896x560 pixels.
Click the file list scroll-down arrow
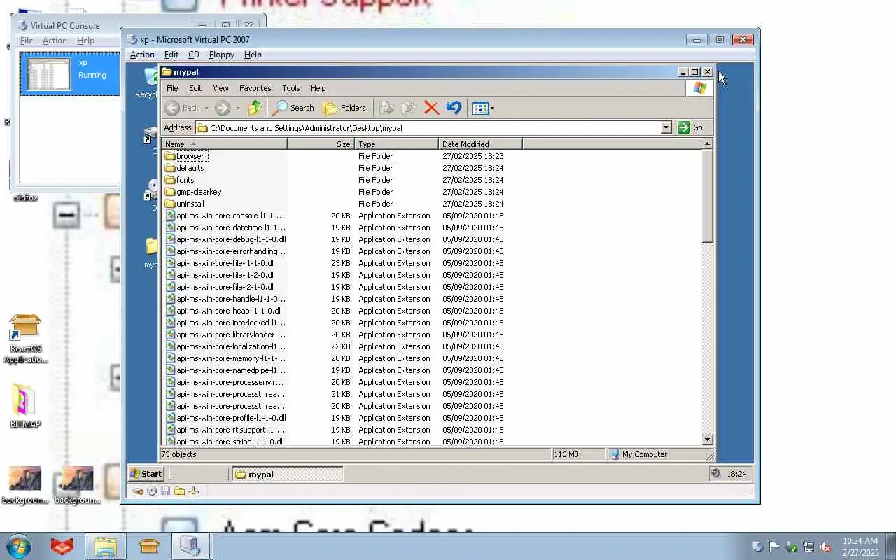707,440
